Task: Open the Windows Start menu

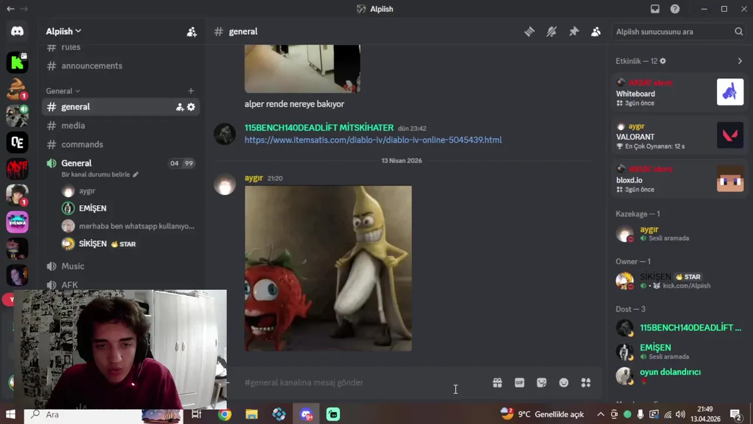Action: coord(11,415)
